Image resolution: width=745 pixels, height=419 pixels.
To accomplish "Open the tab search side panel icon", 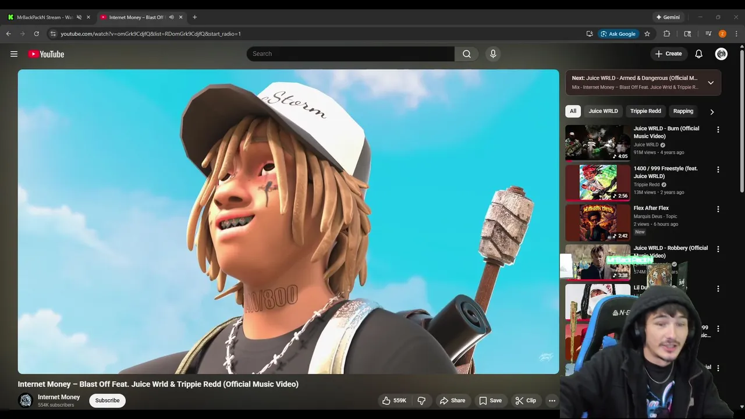I will point(687,34).
